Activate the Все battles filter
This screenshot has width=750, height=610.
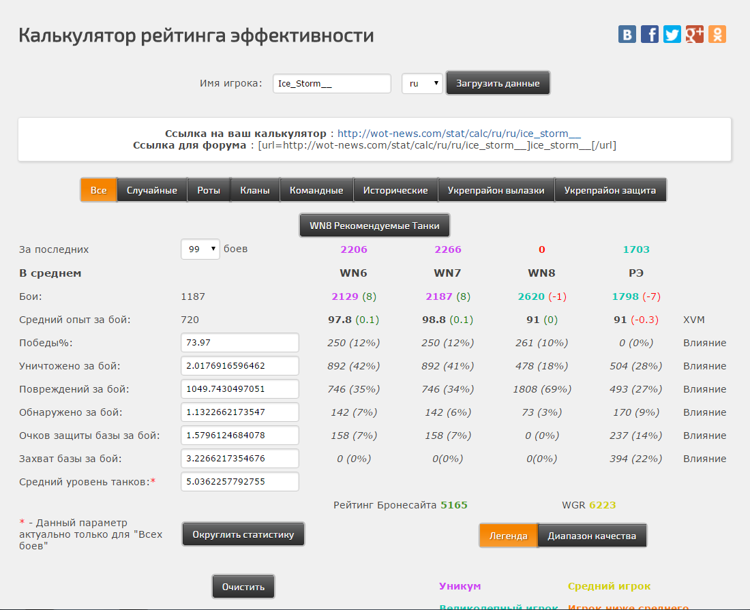click(x=99, y=190)
